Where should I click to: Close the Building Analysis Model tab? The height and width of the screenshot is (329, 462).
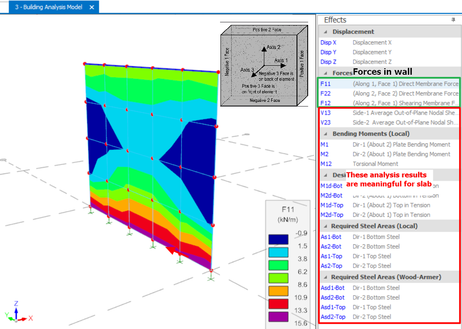[92, 7]
